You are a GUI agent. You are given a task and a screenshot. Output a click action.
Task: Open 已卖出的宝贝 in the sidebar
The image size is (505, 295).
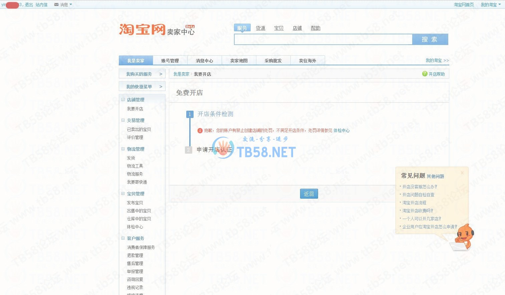click(x=139, y=129)
